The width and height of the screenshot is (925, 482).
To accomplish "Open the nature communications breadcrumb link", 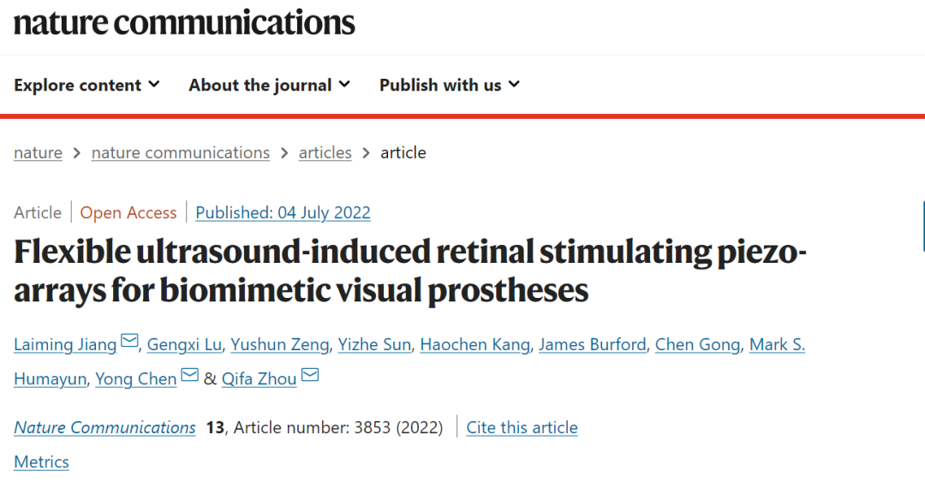I will 181,152.
